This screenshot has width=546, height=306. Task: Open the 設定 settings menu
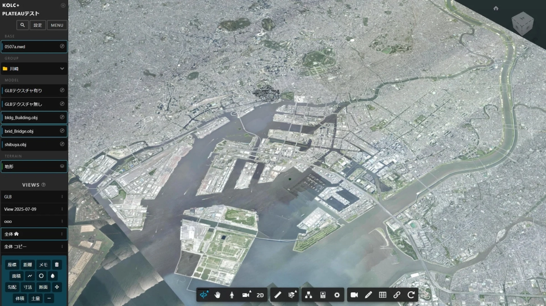click(38, 25)
